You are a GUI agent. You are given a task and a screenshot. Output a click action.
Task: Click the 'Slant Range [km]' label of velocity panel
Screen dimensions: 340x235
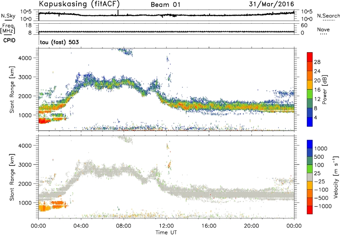[12, 177]
